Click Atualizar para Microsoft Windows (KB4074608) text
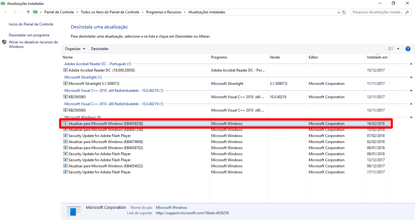 (106, 142)
